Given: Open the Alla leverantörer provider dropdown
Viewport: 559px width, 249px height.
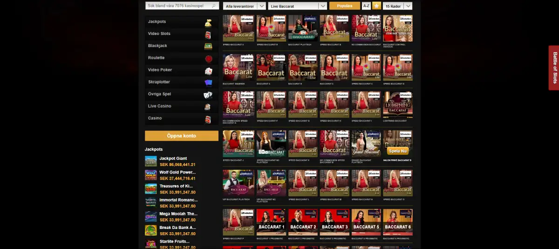Looking at the screenshot, I should pyautogui.click(x=245, y=6).
